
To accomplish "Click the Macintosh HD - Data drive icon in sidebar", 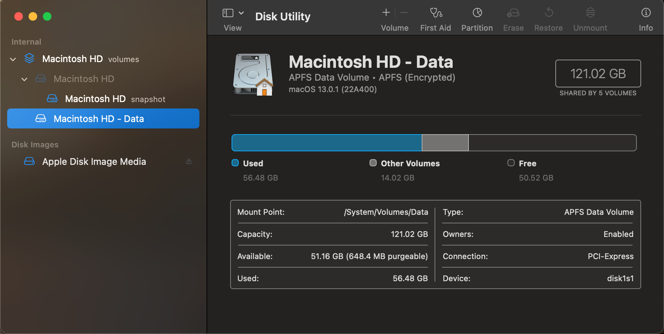I will click(x=41, y=118).
